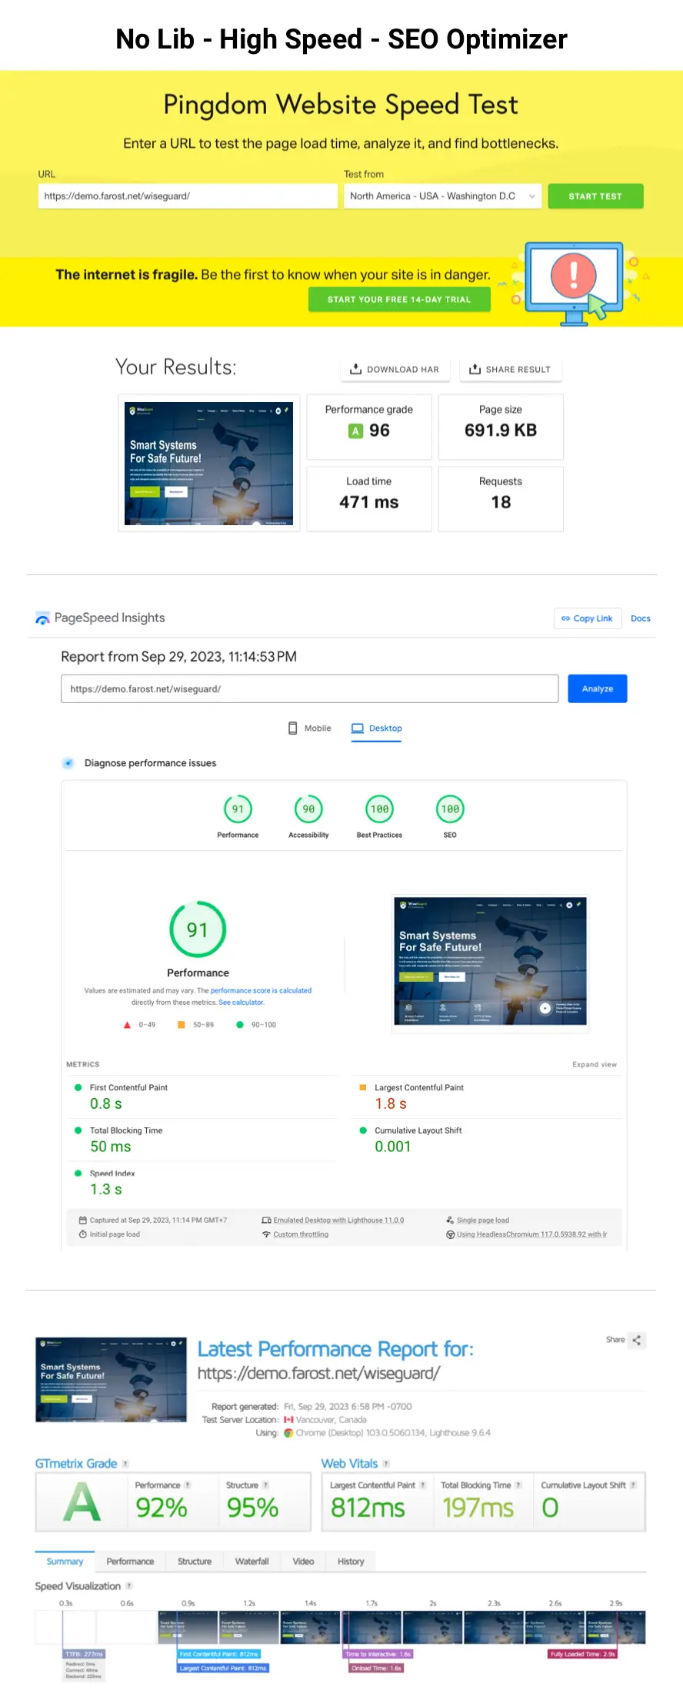Click the SHARE RESULT button
Screen dimensions: 683x1701
(x=511, y=370)
